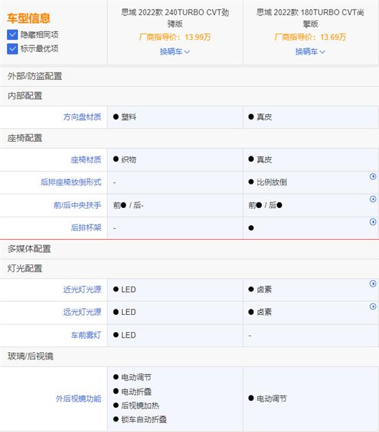379x432 pixels.
Task: Click 思域 240TURBO CVT劲骋版 model title
Action: 175,18
